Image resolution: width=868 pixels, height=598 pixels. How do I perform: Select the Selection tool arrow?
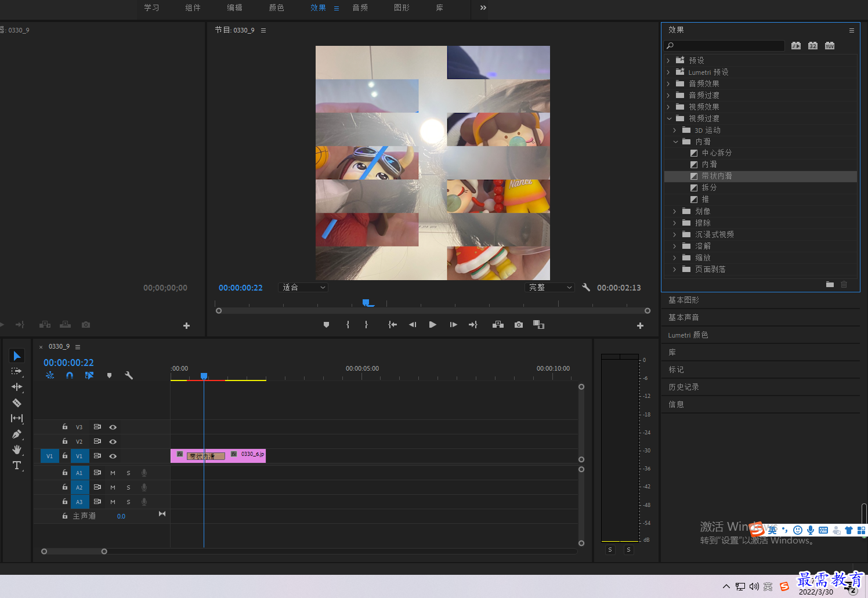17,356
